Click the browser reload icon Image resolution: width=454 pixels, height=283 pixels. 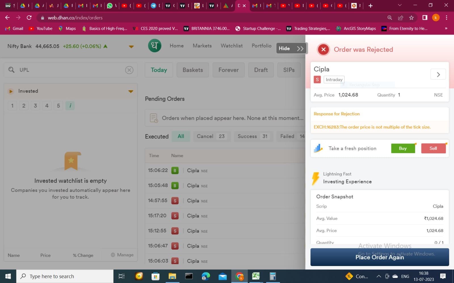pyautogui.click(x=29, y=18)
